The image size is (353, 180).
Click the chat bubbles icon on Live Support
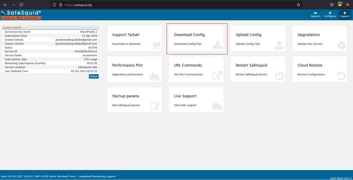(217, 107)
